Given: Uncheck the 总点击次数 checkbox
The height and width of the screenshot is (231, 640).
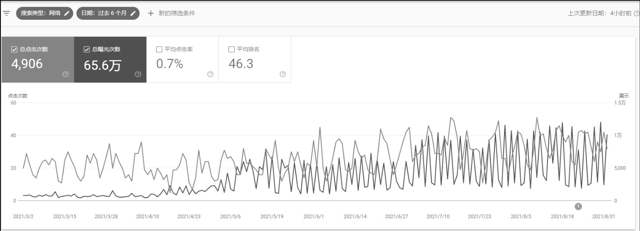Looking at the screenshot, I should tap(14, 49).
